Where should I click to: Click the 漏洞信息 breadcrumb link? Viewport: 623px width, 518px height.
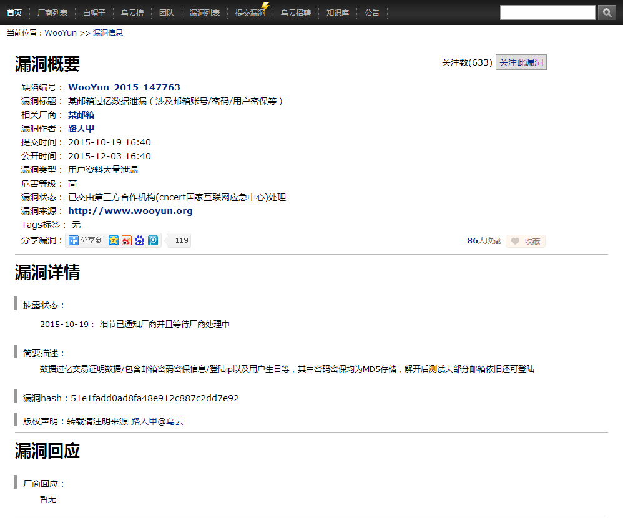coord(108,33)
